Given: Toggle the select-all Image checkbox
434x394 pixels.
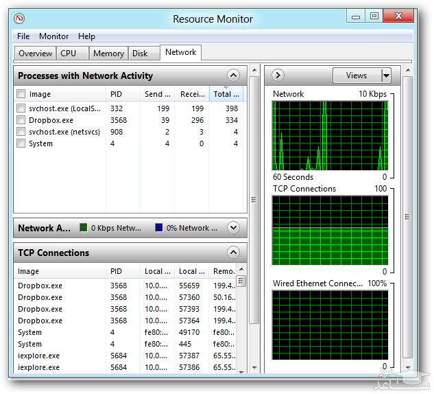Looking at the screenshot, I should 21,94.
